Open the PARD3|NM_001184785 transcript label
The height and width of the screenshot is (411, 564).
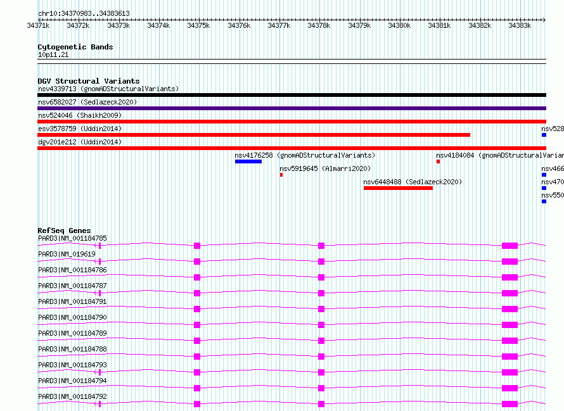[x=72, y=238]
